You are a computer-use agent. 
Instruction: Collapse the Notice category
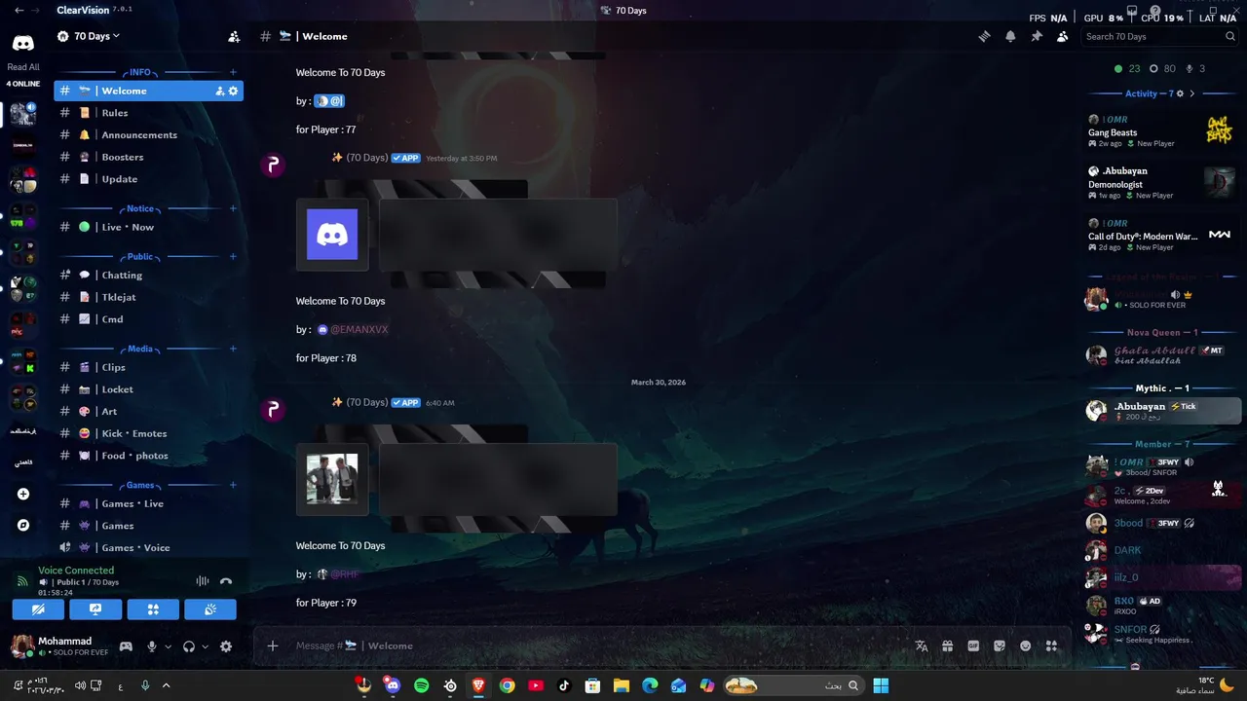[x=140, y=208]
